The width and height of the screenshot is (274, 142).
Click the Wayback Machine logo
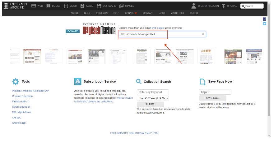pos(99,31)
